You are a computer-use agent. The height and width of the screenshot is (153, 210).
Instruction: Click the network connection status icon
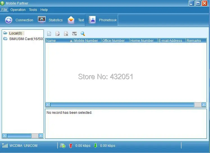(62, 146)
